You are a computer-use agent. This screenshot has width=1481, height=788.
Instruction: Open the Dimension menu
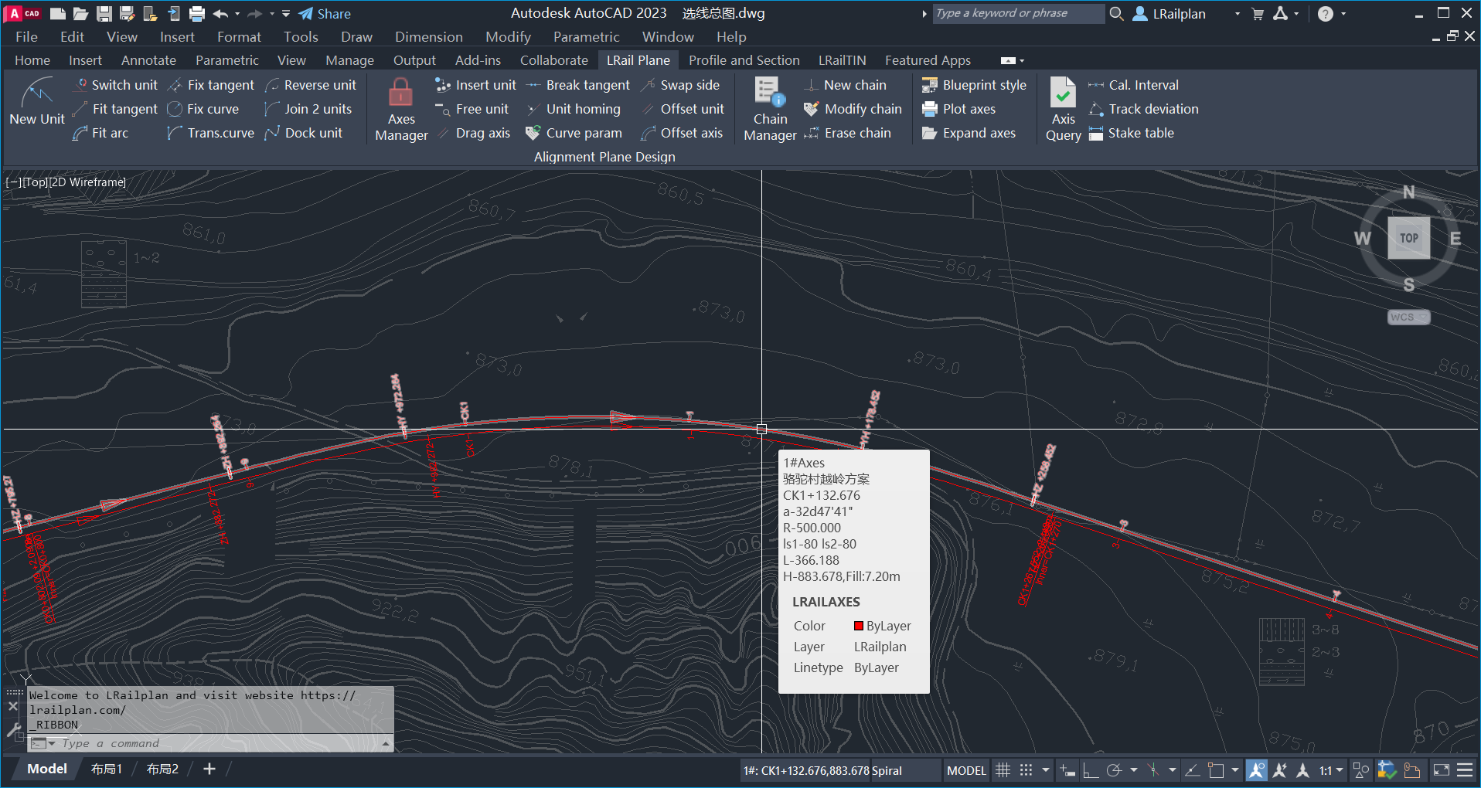point(429,37)
